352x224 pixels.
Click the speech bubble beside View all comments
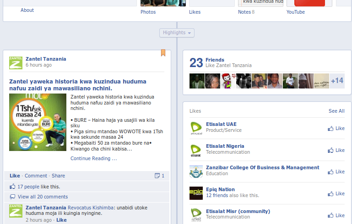(12, 197)
